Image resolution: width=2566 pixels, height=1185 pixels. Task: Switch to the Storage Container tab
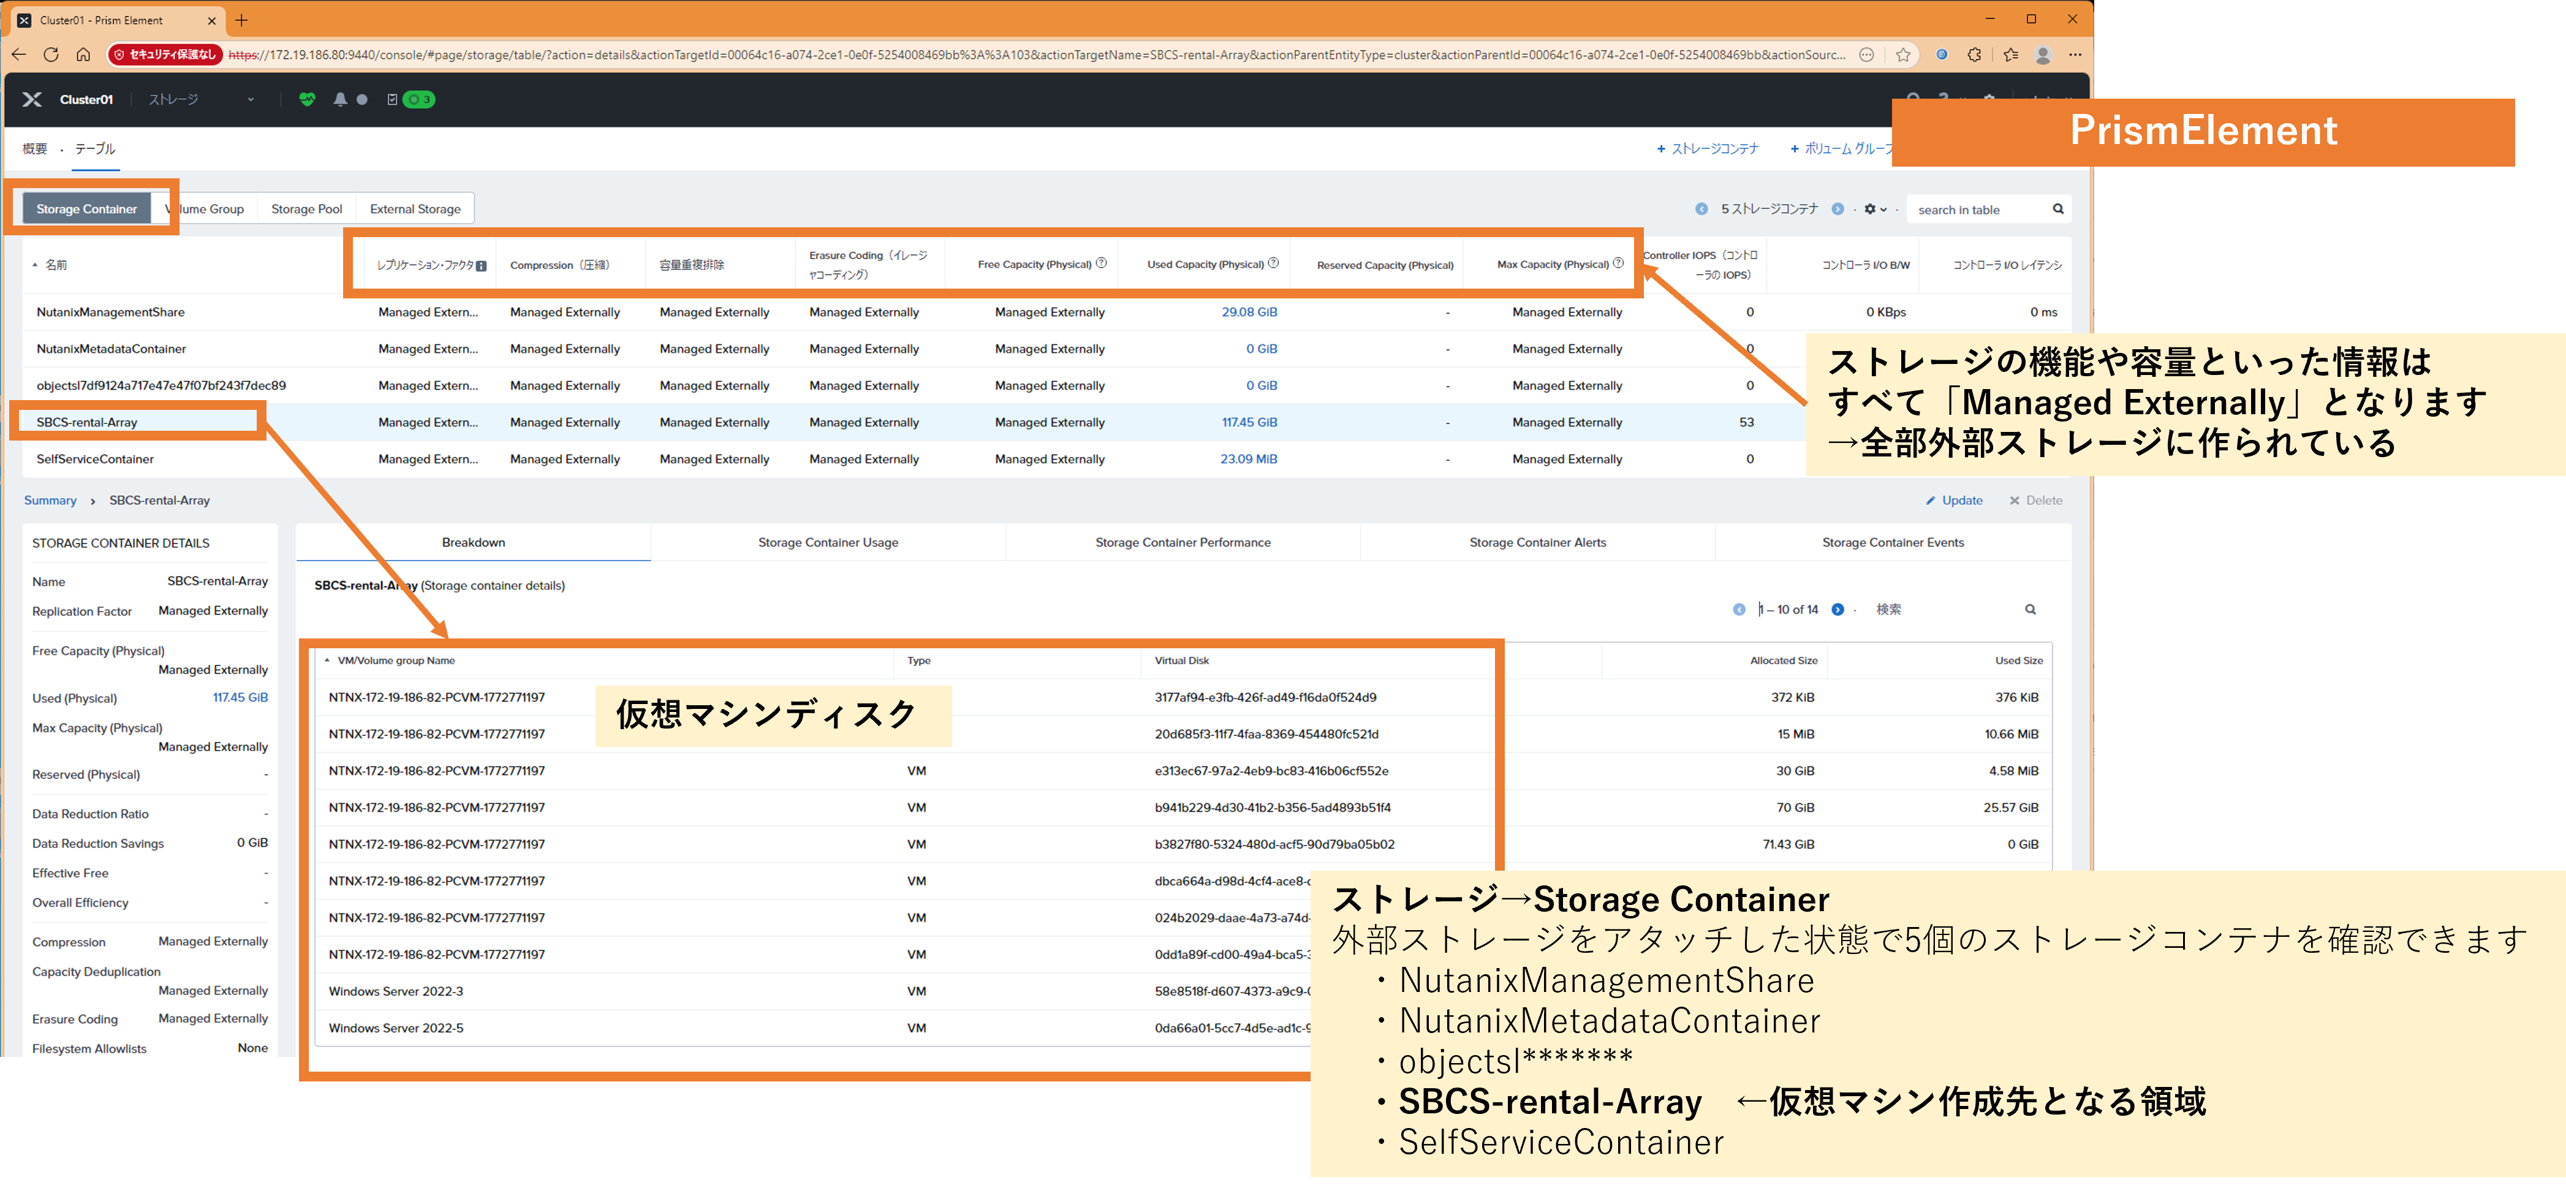pos(86,209)
